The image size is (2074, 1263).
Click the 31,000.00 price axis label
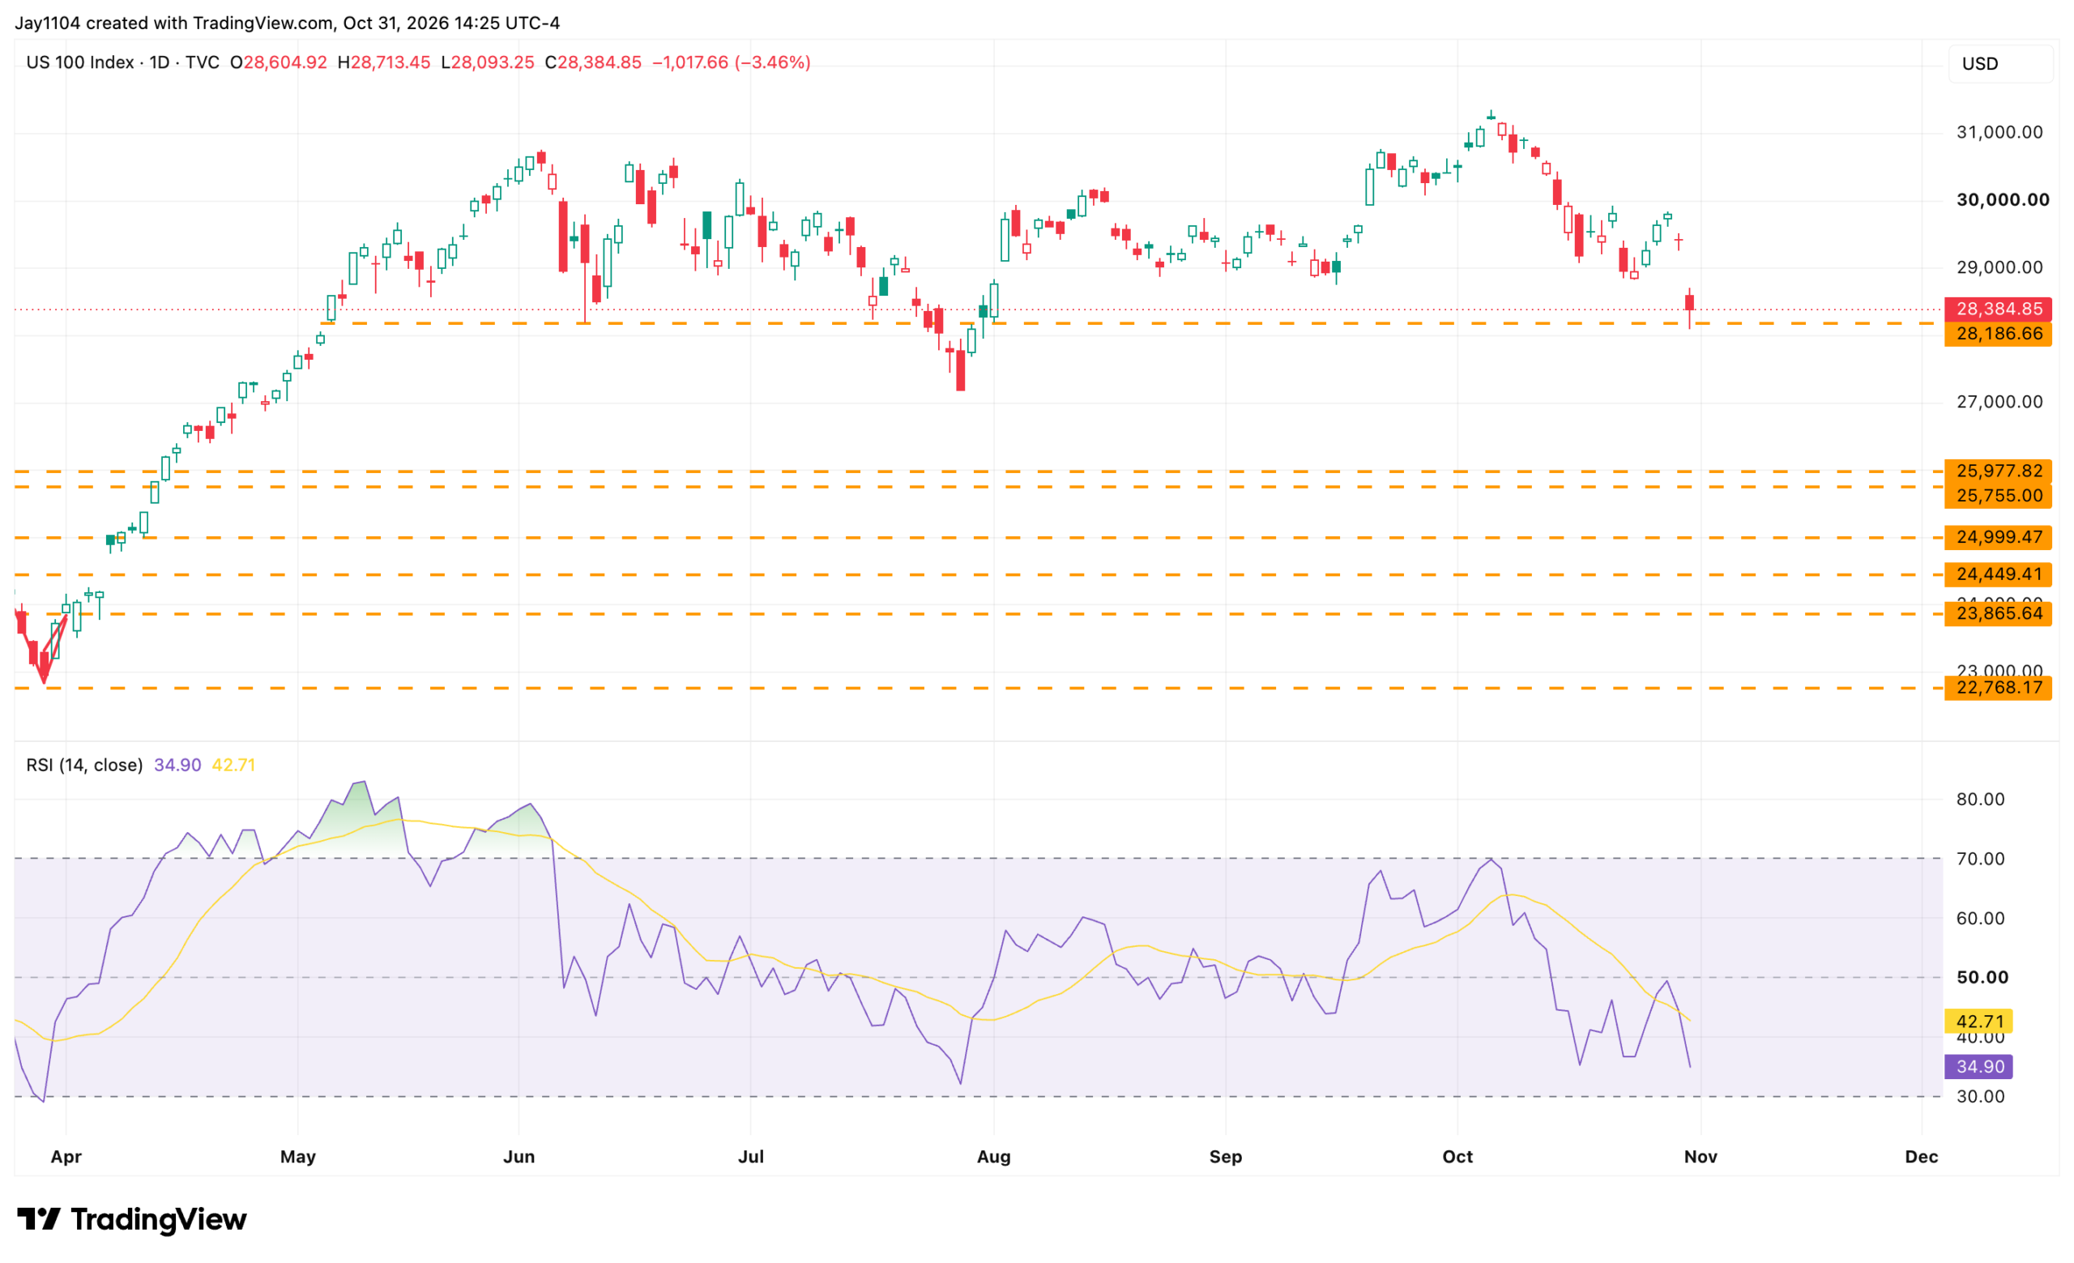click(1999, 132)
